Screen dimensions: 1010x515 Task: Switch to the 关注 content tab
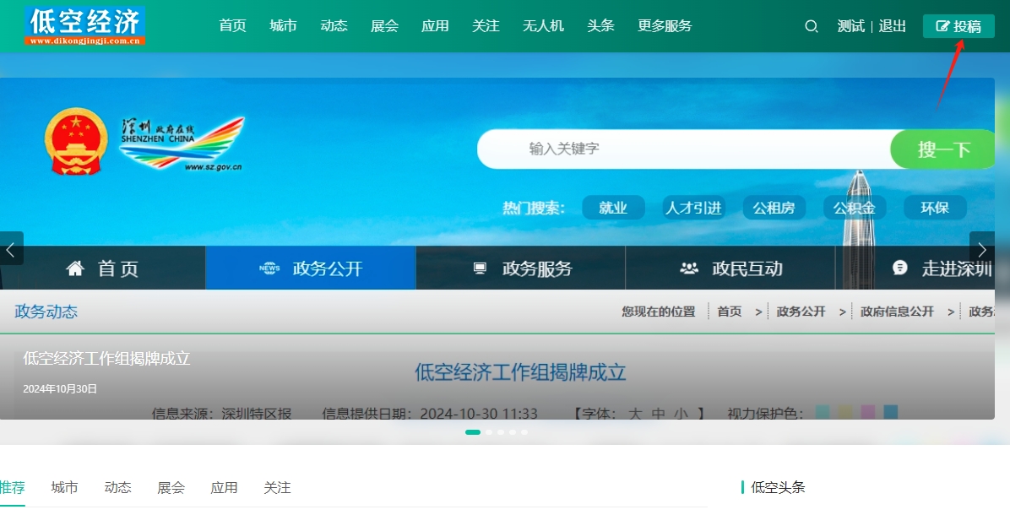[277, 487]
